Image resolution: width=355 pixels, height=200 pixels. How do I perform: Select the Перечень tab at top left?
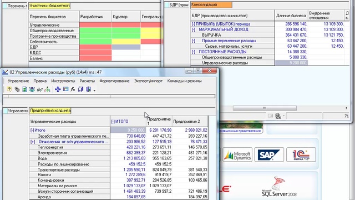point(15,6)
